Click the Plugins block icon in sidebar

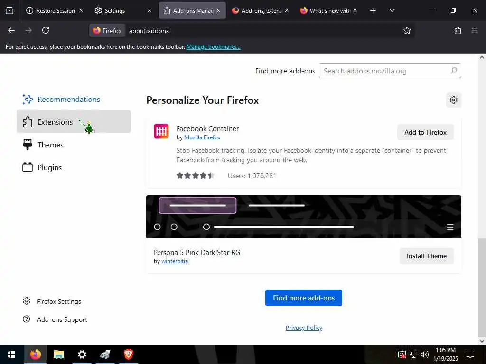coord(28,167)
